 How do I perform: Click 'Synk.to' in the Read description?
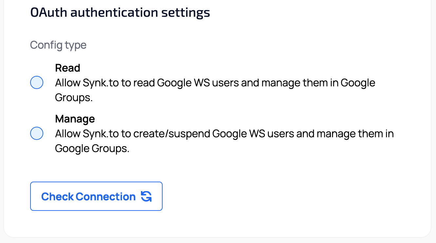(x=101, y=83)
